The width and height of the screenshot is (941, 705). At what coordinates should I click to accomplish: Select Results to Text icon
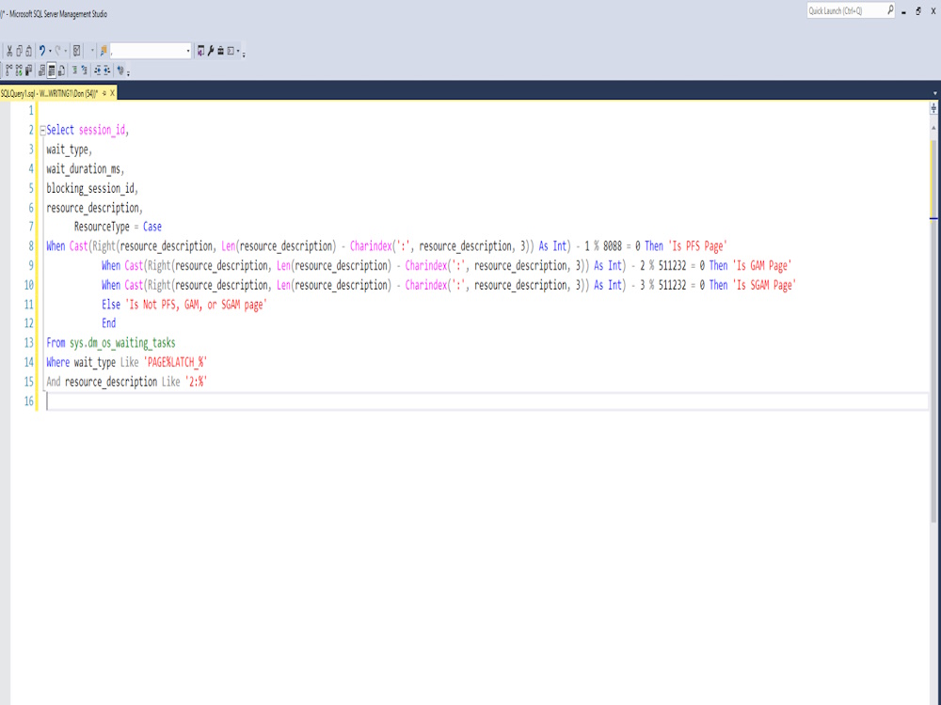42,70
